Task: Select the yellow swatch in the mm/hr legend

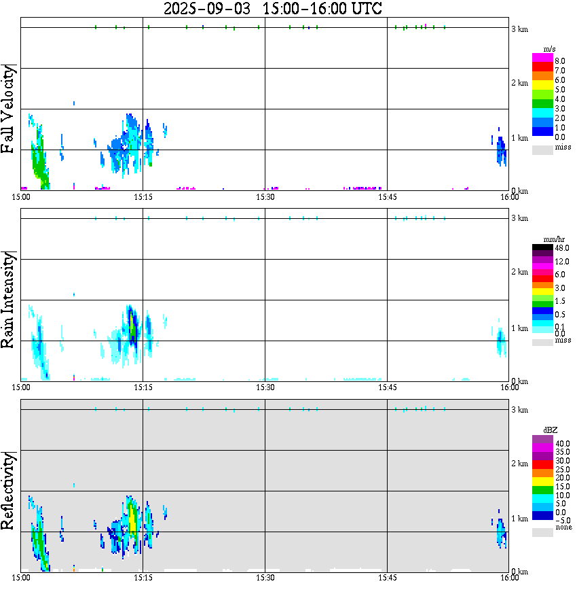Action: 542,292
